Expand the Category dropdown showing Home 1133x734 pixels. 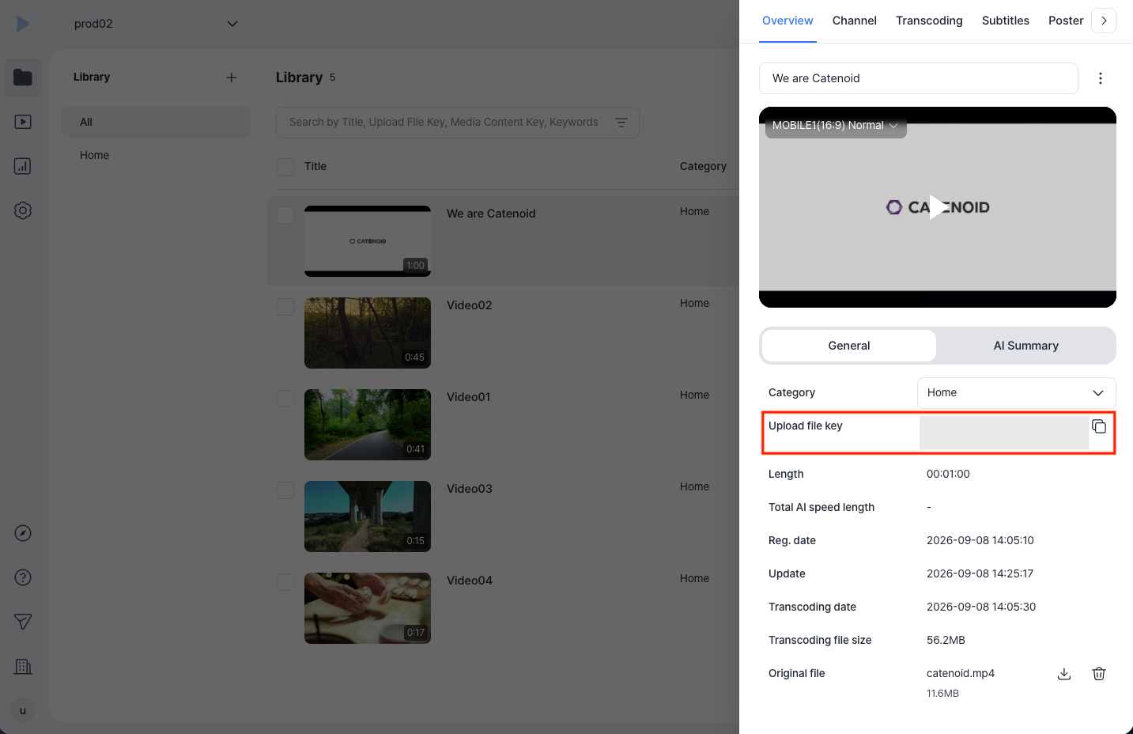point(1017,393)
